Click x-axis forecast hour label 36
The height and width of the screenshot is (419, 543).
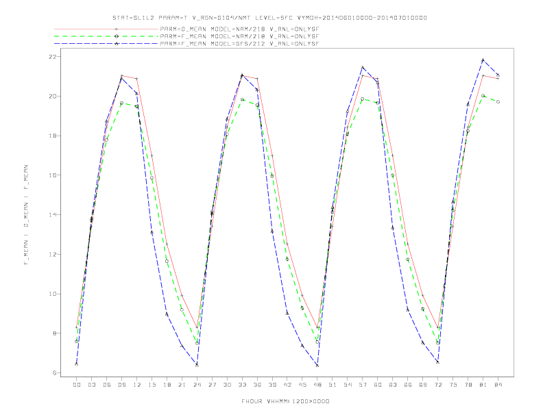click(257, 385)
